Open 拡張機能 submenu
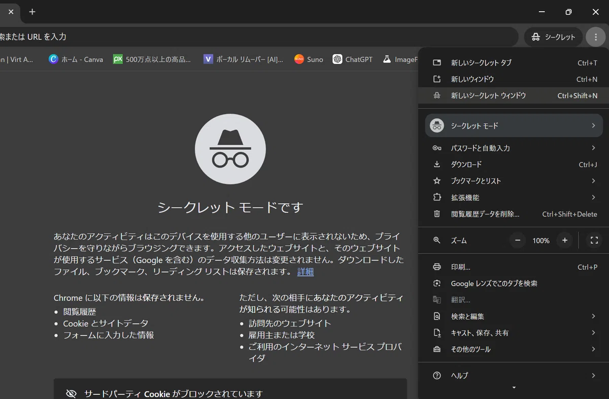The width and height of the screenshot is (609, 399). click(514, 197)
